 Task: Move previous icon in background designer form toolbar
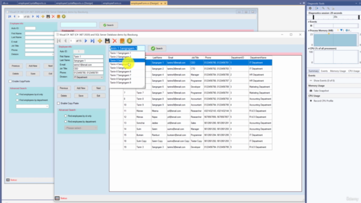pyautogui.click(x=14, y=16)
